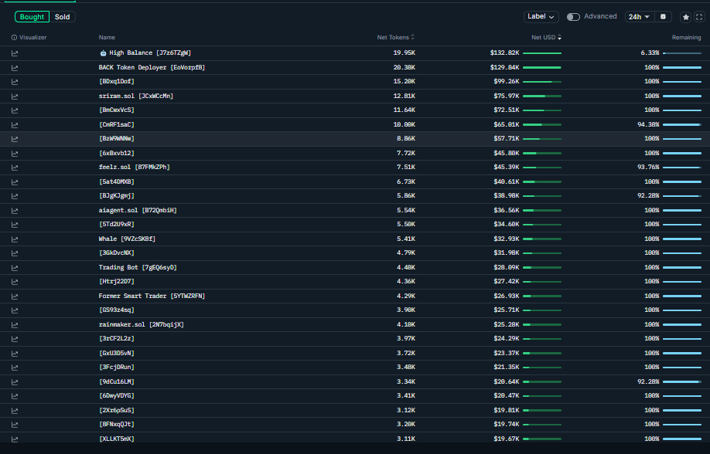Open visualizer chart for BDxq1Dof row
Viewport: 710px width, 454px height.
click(15, 82)
